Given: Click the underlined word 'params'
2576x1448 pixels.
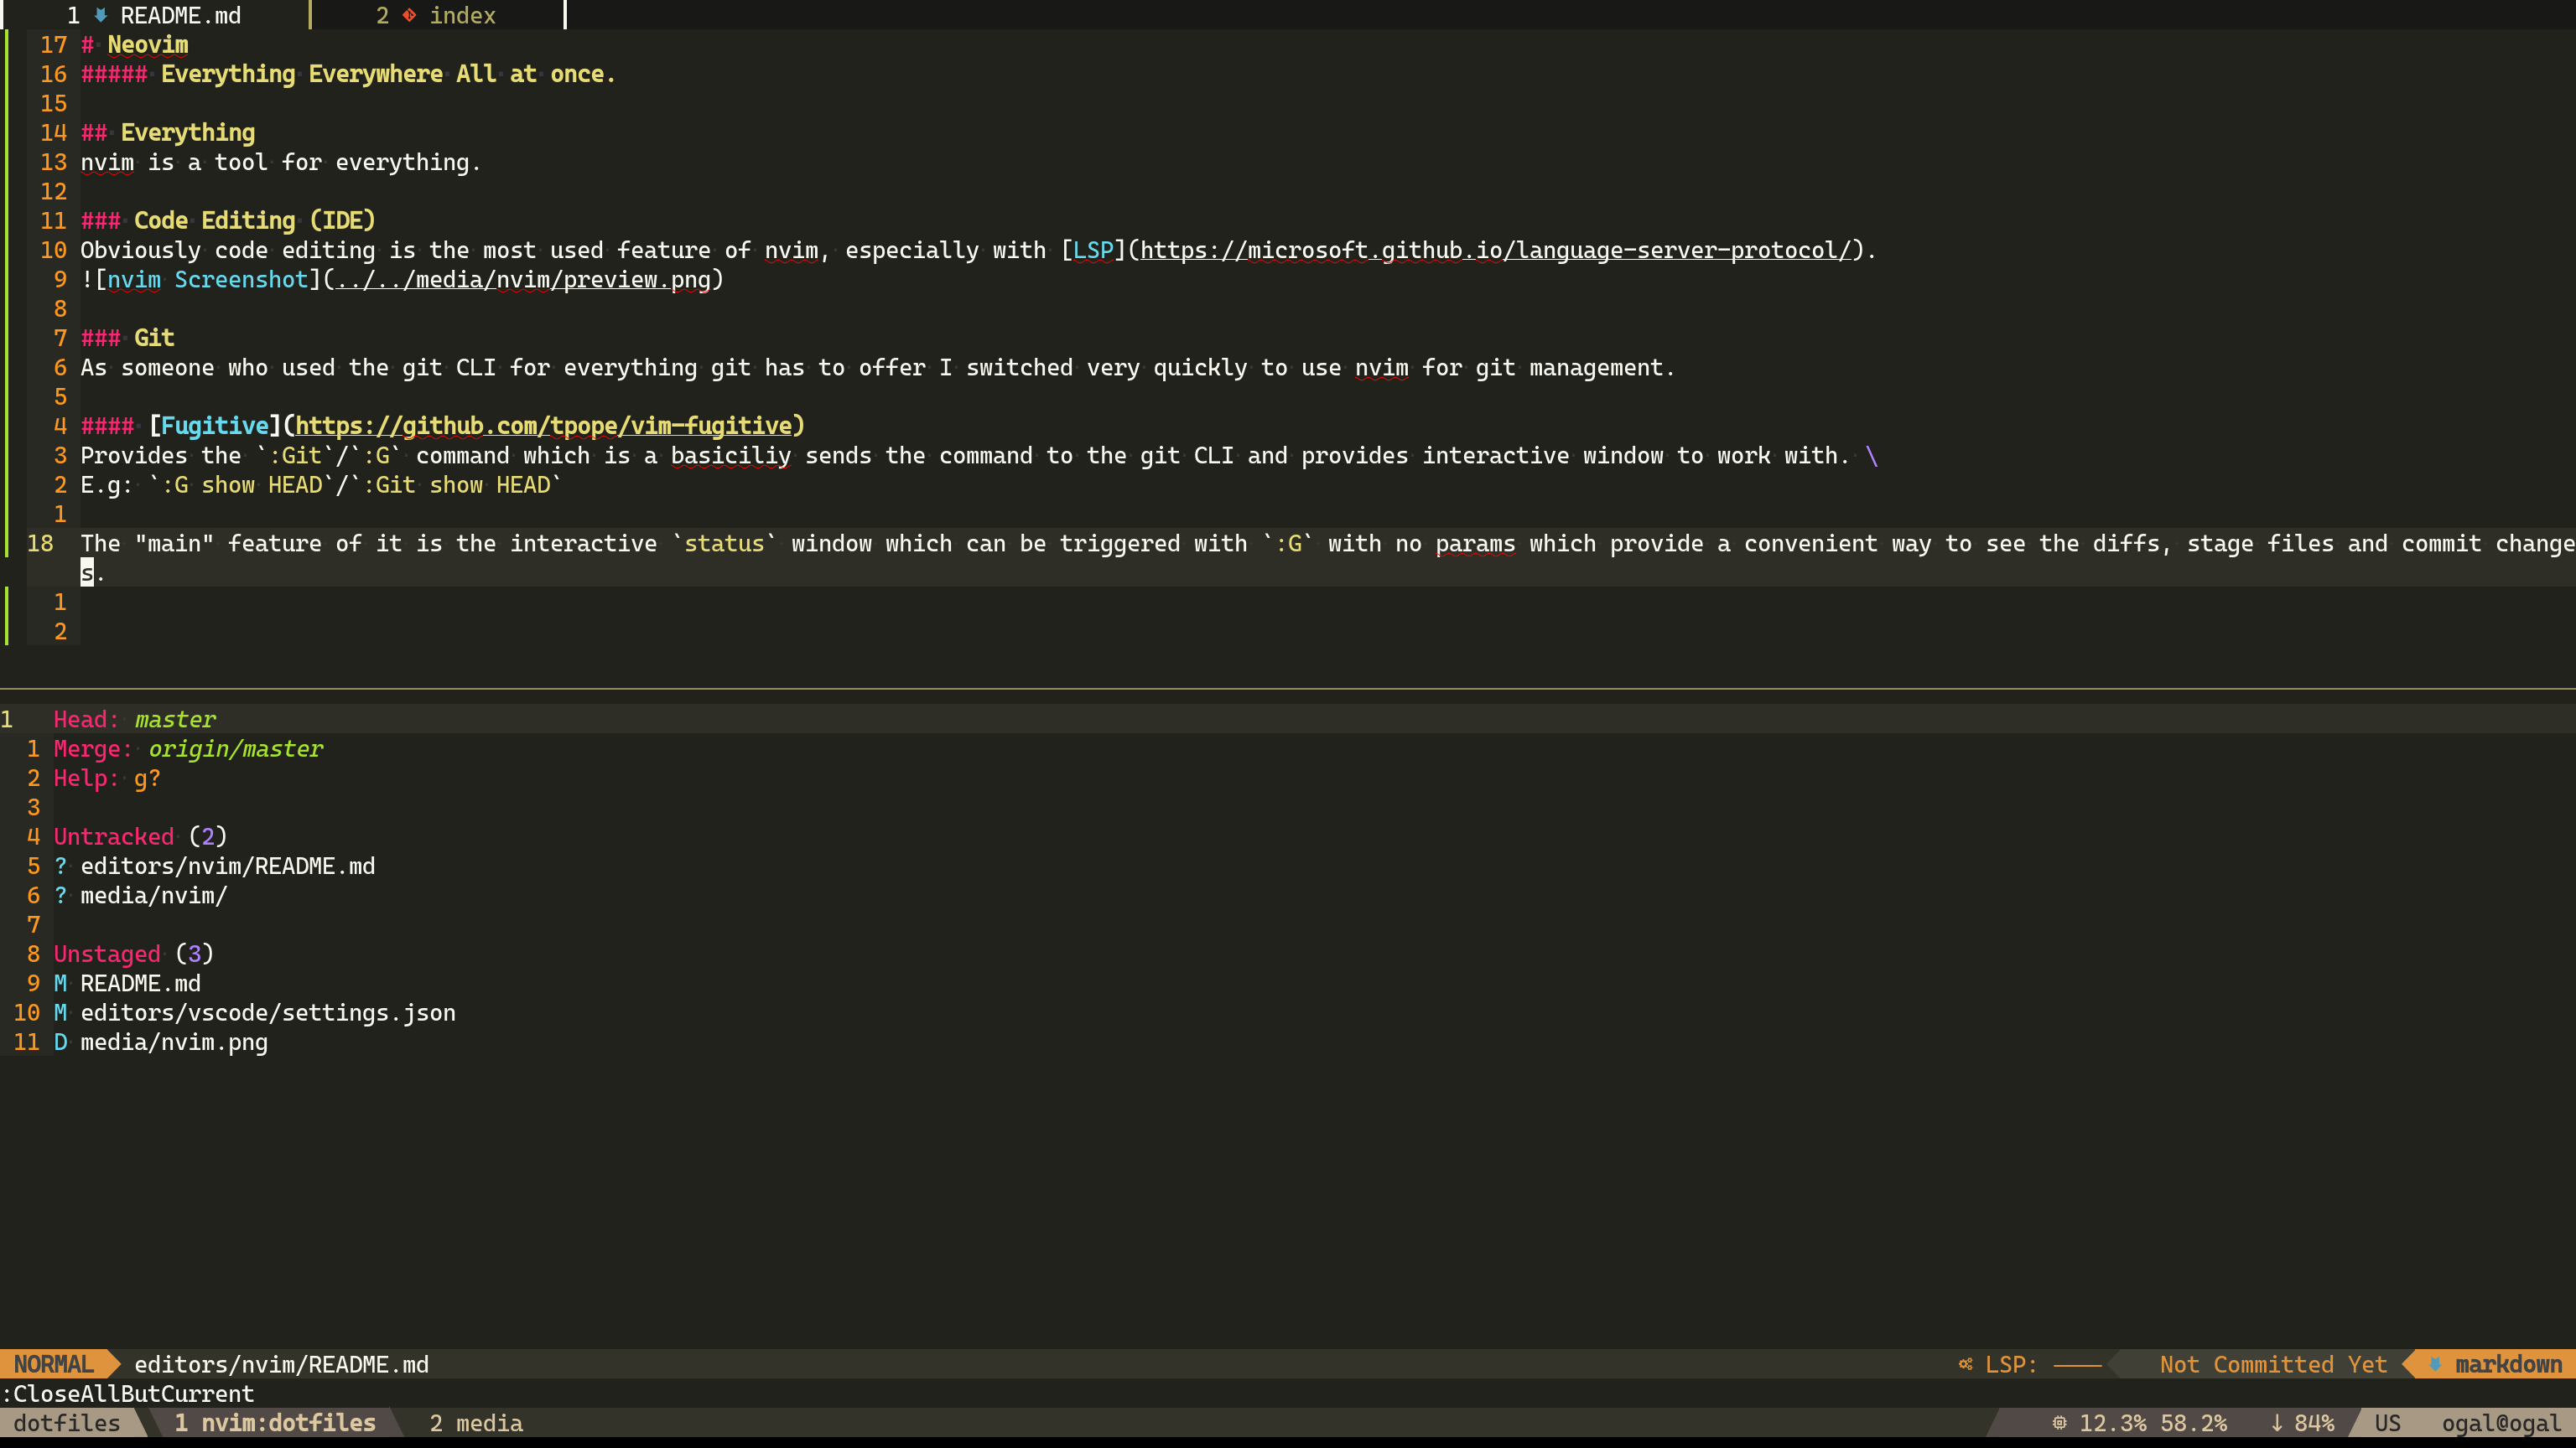Looking at the screenshot, I should [1475, 544].
